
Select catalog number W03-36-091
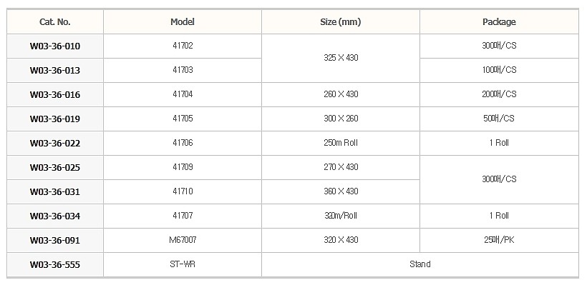click(55, 241)
